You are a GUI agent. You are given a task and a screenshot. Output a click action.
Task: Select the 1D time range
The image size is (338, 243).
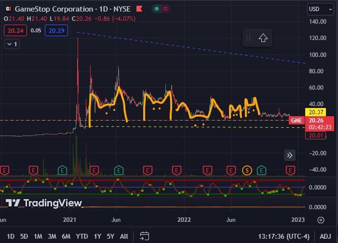click(10, 236)
